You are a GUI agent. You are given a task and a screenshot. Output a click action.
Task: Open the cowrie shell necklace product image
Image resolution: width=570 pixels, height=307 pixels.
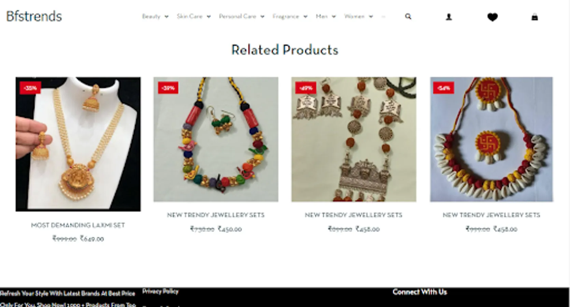[491, 139]
